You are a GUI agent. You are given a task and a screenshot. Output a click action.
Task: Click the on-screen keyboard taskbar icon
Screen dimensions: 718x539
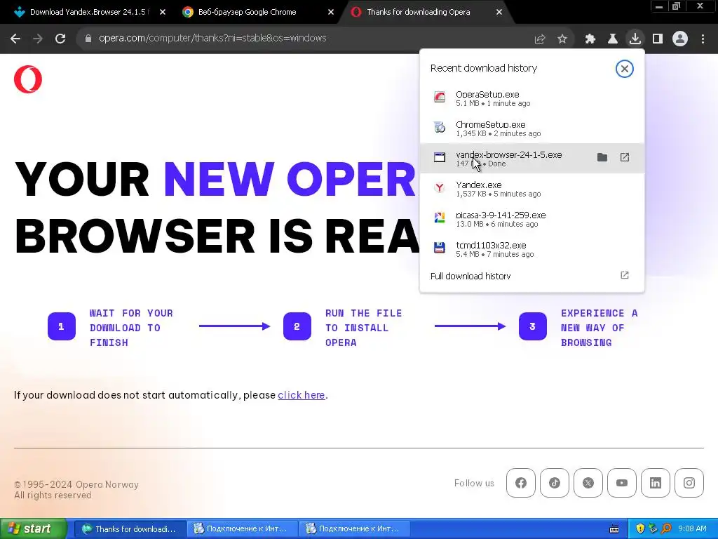click(x=614, y=529)
